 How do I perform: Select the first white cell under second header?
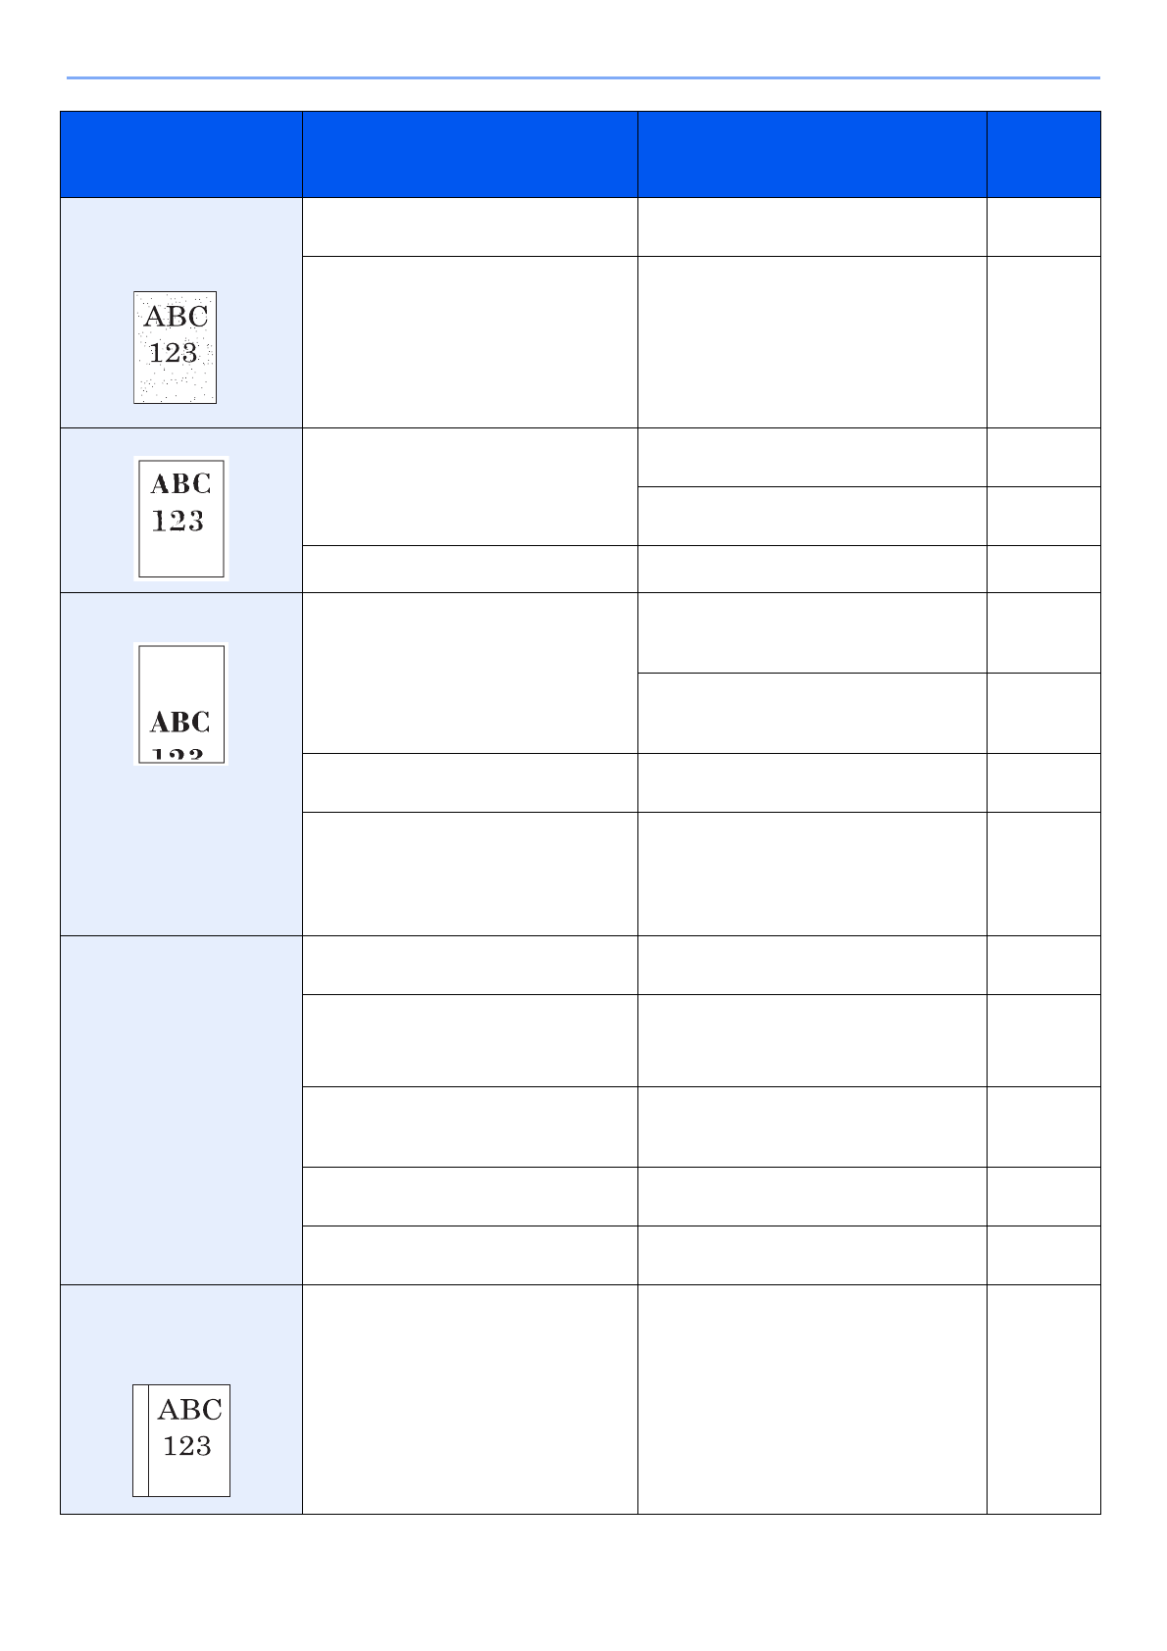(x=470, y=227)
